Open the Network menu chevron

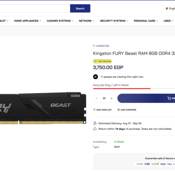point(94,21)
